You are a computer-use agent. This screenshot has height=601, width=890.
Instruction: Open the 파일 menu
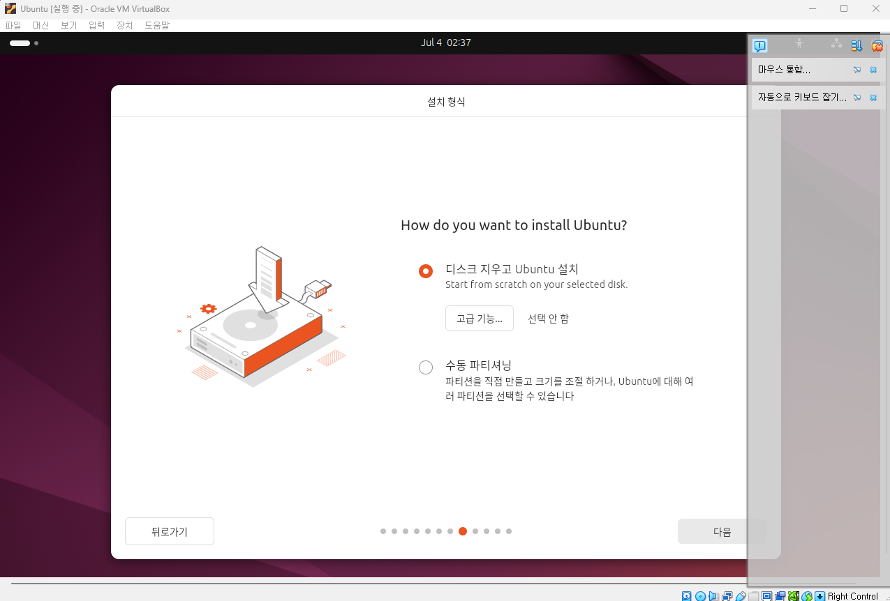(13, 25)
